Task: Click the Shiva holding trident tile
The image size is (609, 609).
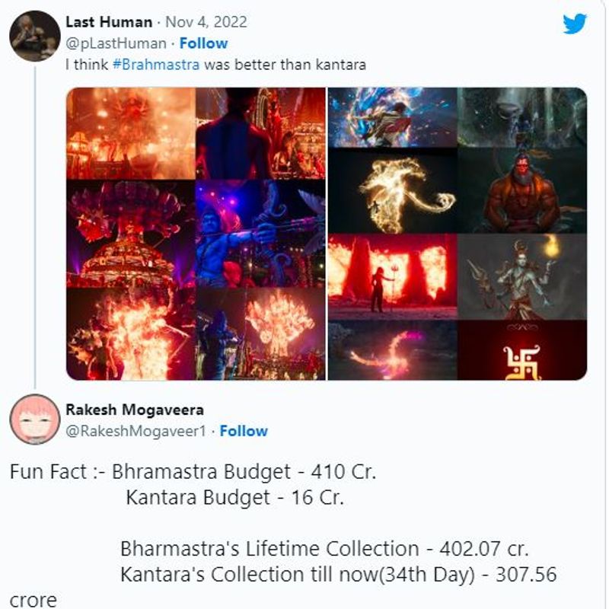Action: coord(522,277)
